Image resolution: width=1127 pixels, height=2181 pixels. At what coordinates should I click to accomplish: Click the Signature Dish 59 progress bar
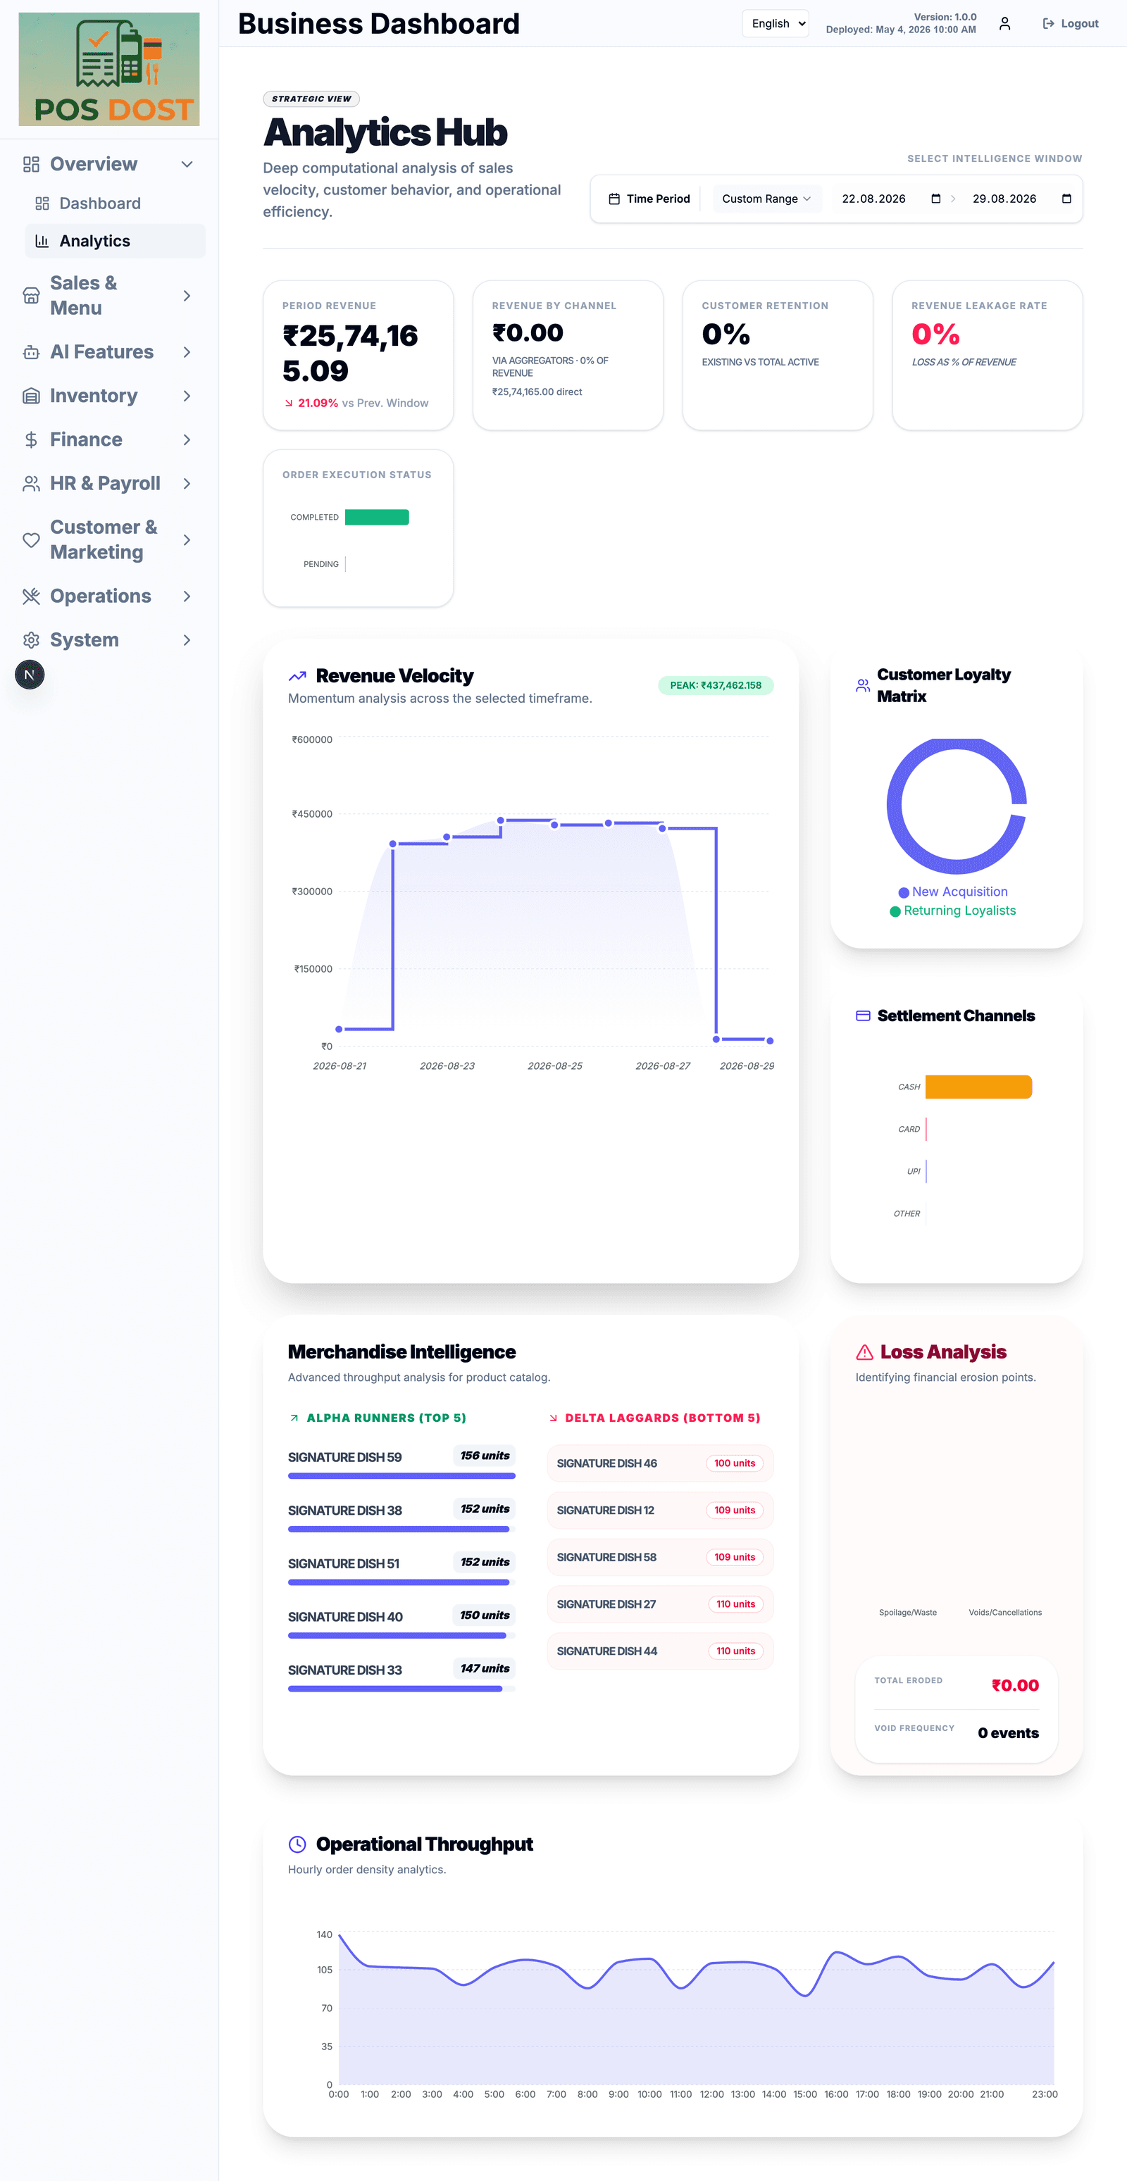[401, 1476]
